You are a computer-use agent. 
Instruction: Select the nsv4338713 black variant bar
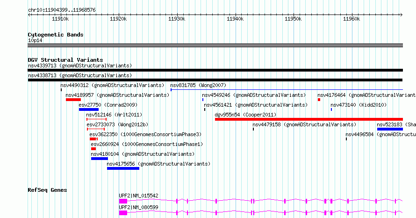point(215,80)
